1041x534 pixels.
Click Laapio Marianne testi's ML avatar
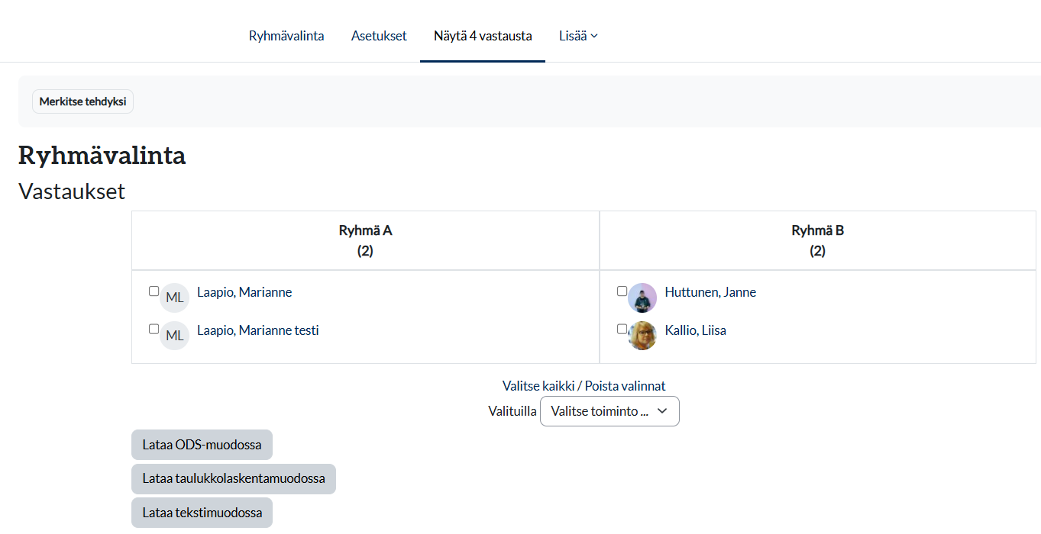tap(174, 336)
